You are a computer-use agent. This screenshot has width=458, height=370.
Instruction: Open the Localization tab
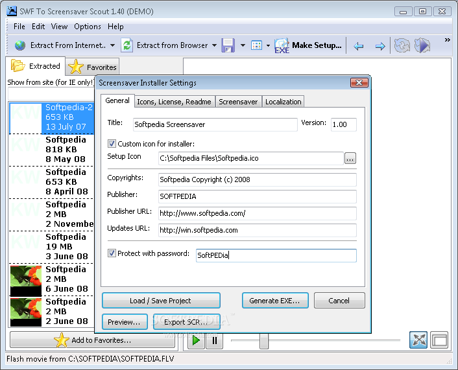click(283, 102)
